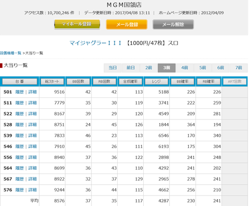Click average total start 8576
Image resolution: width=249 pixels, height=206 pixels.
click(x=59, y=201)
